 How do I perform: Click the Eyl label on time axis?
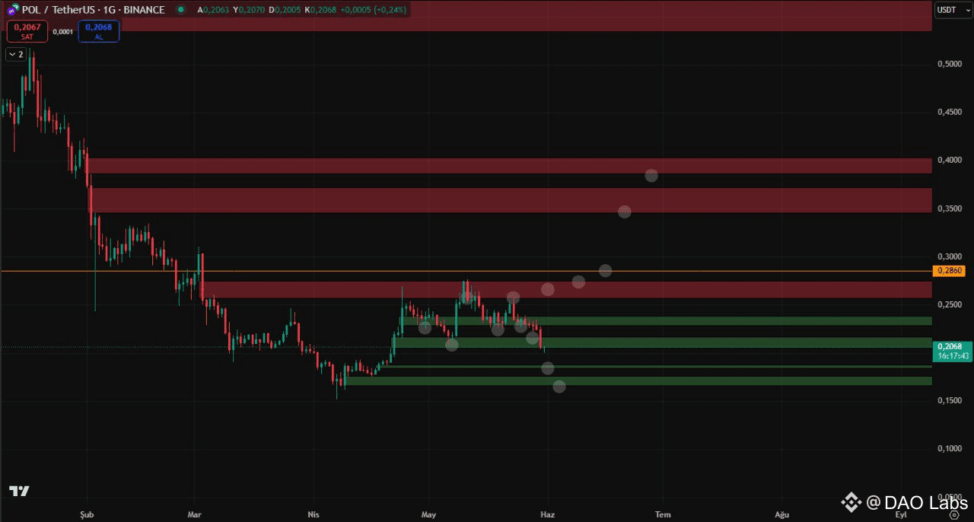(901, 514)
